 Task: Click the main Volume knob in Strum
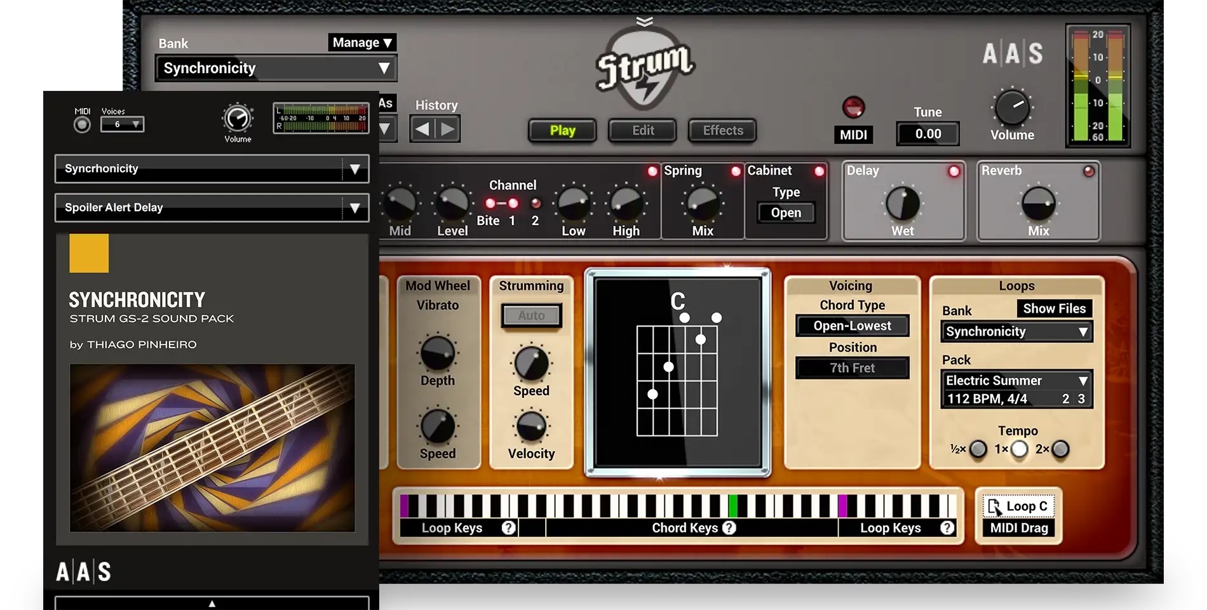(x=1012, y=107)
